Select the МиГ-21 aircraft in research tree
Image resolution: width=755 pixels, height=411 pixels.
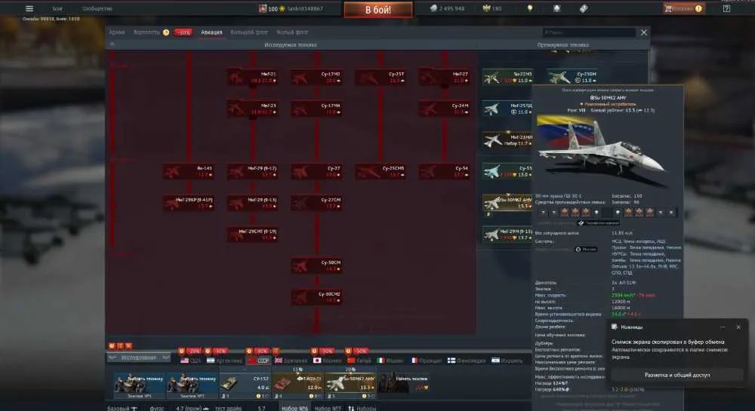[253, 77]
